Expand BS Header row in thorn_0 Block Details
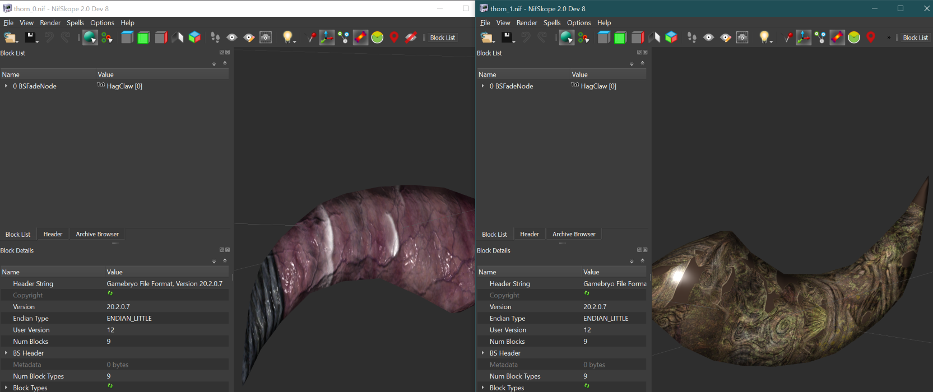 (6, 353)
